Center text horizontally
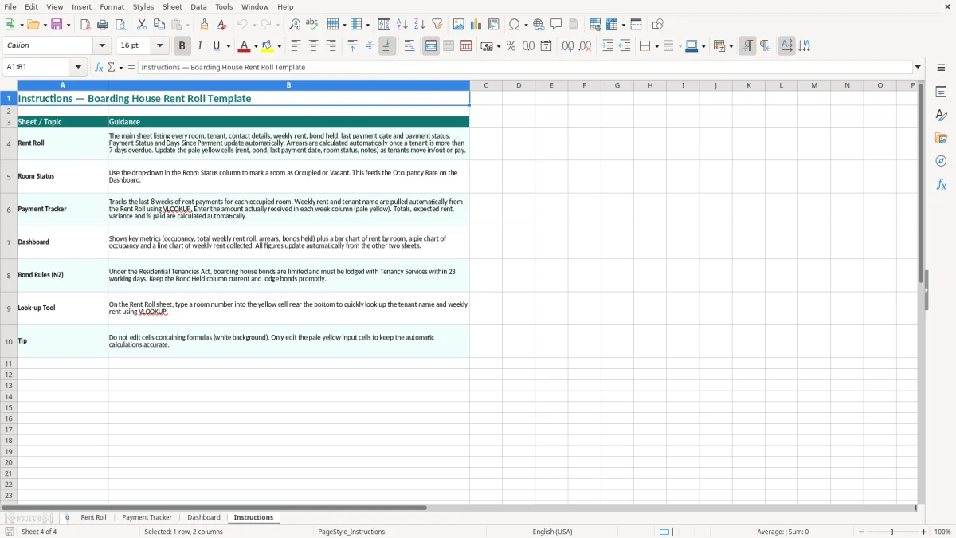Screen dimensions: 956x538 [x=313, y=46]
